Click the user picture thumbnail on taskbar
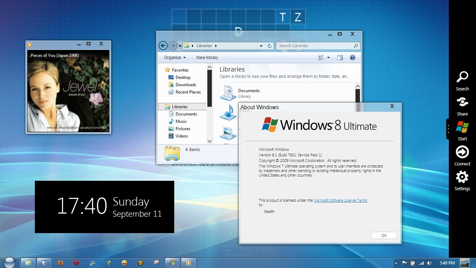 coord(465,263)
